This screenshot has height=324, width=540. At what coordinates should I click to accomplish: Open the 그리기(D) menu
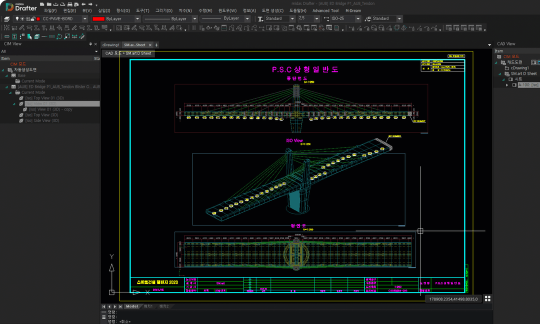[x=164, y=10]
